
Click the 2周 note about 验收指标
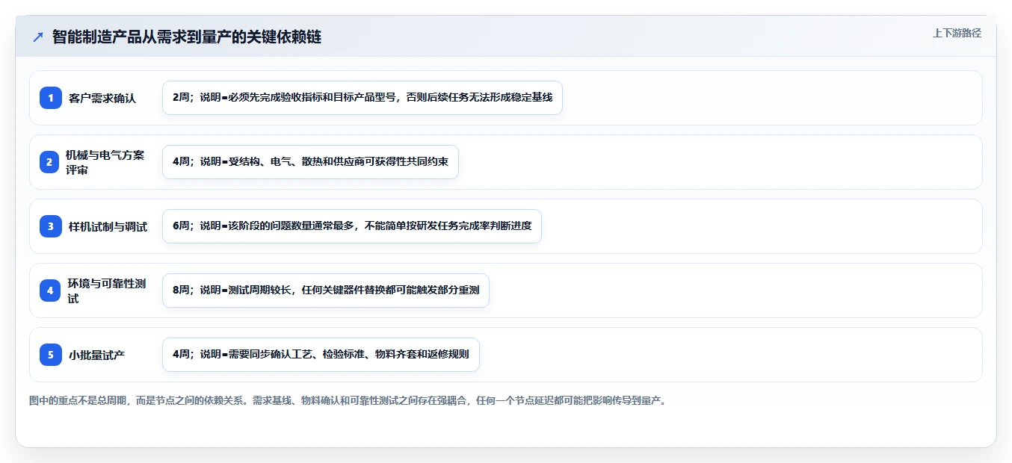click(362, 98)
